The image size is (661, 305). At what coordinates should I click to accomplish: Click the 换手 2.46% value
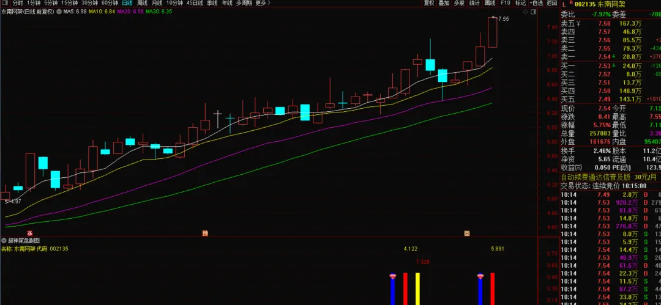click(x=602, y=151)
